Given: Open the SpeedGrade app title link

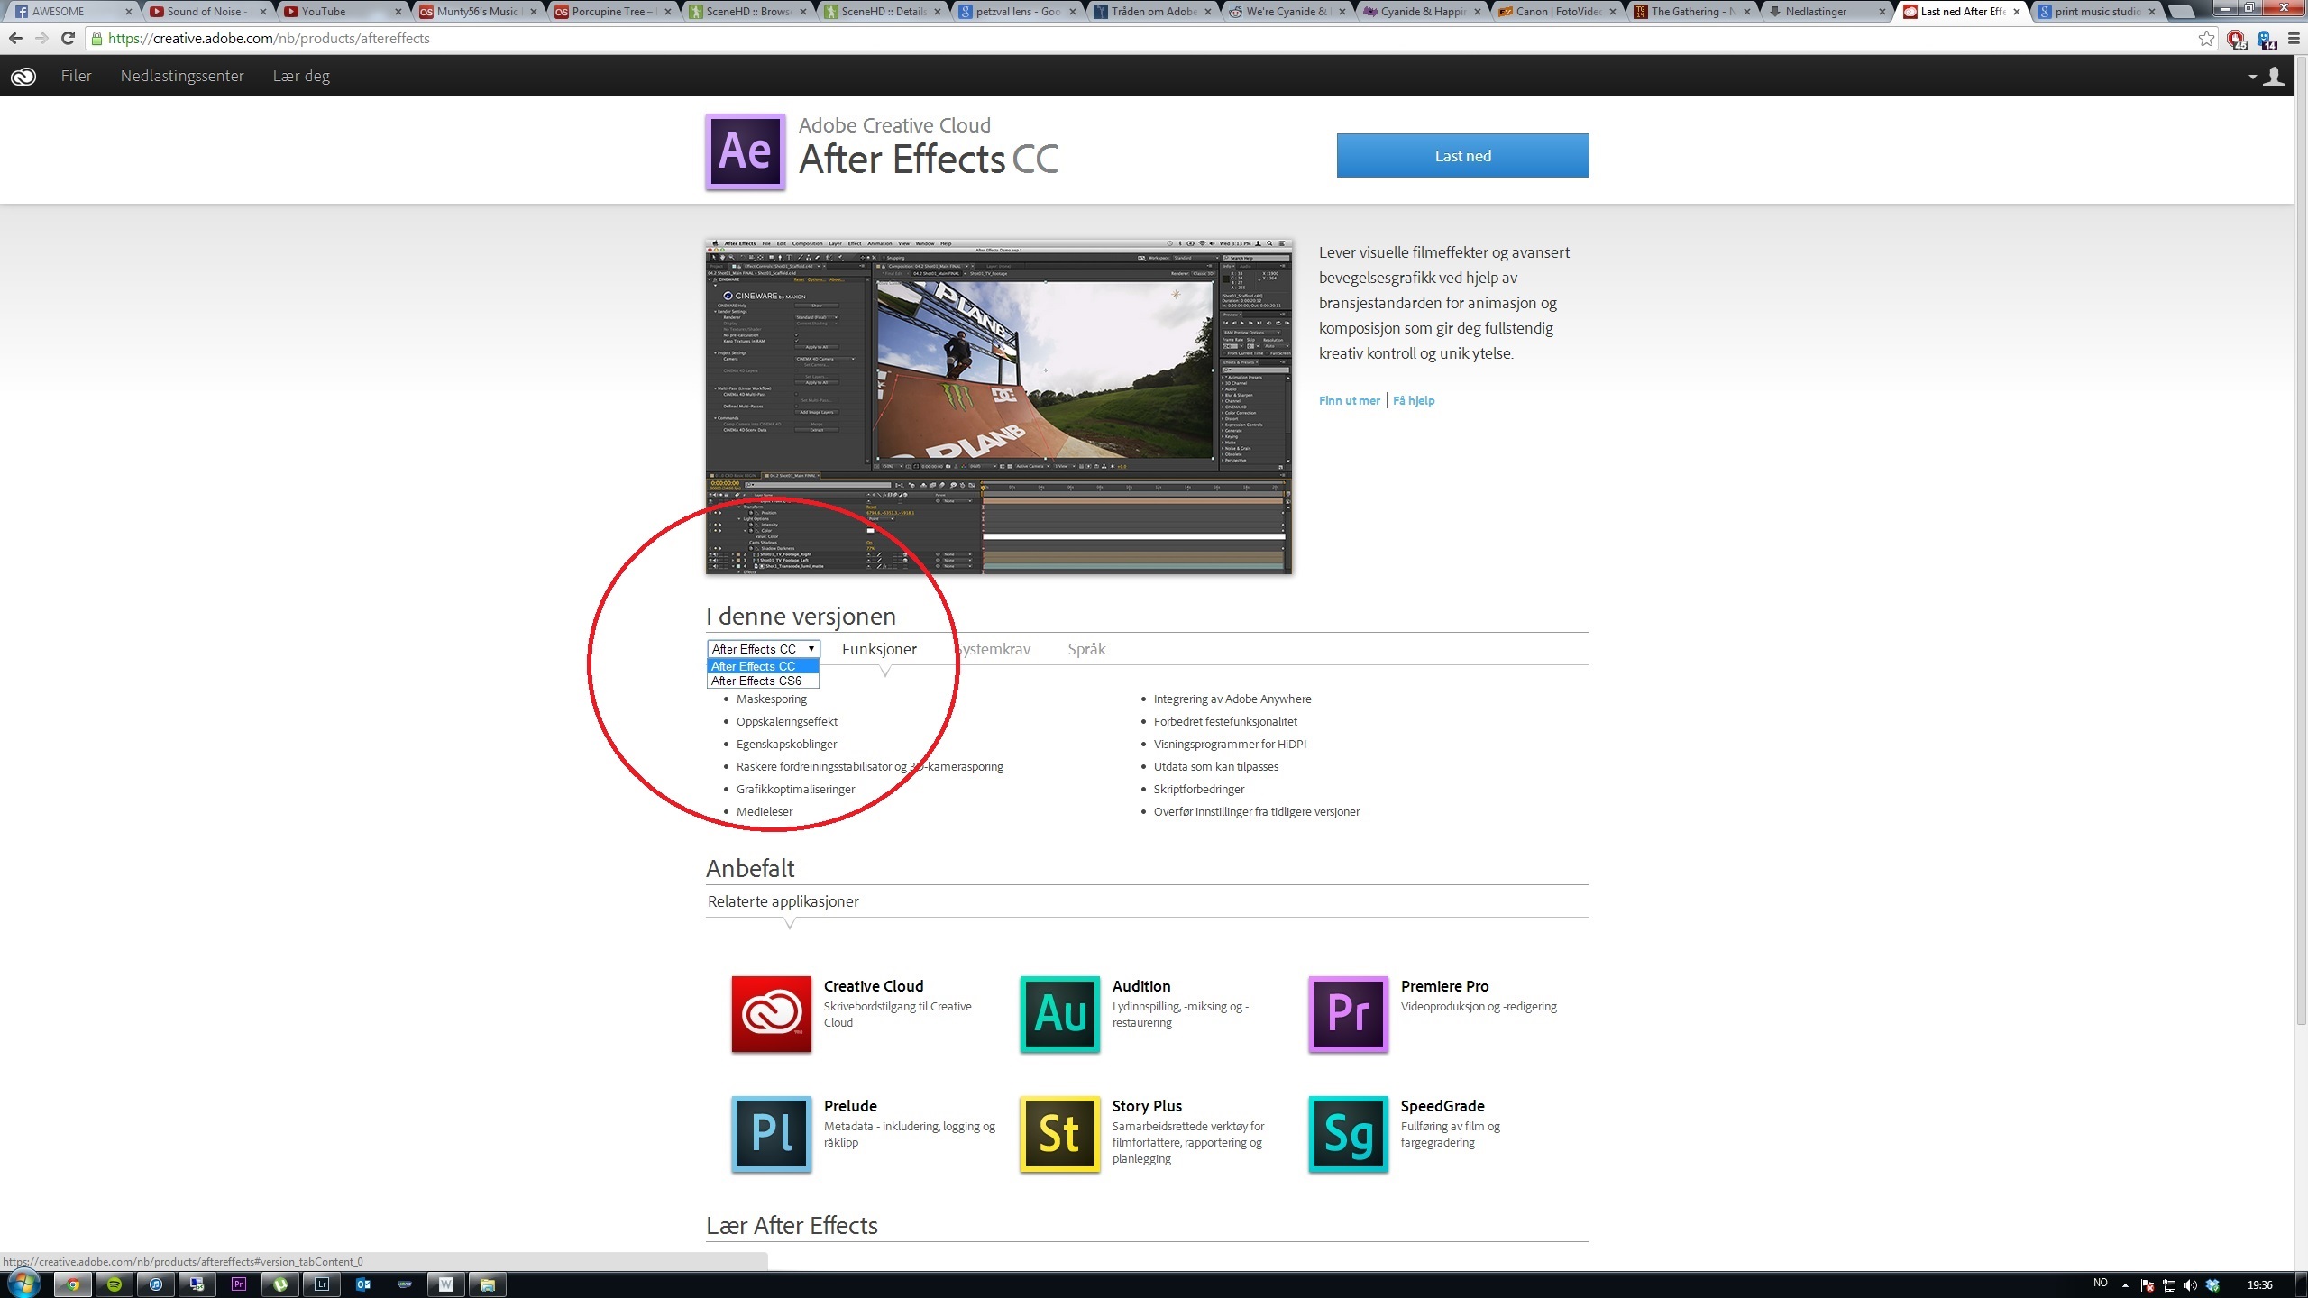Looking at the screenshot, I should 1442,1106.
